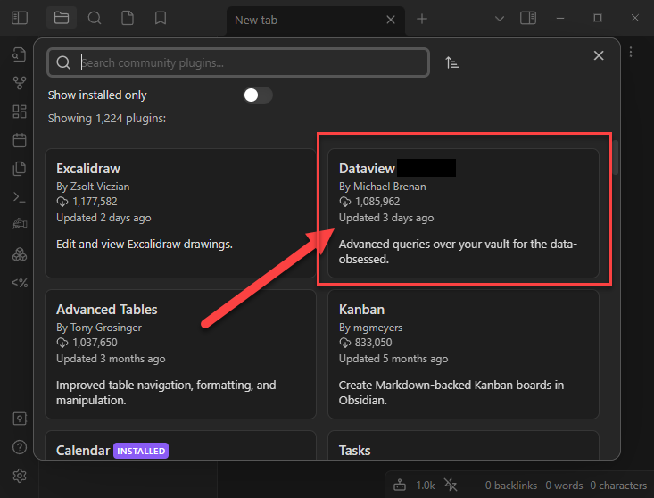Viewport: 654px width, 498px height.
Task: Open graph view icon in the ribbon
Action: (20, 83)
